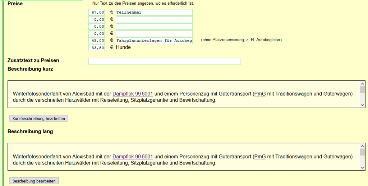
Task: Click scroll-up arrow in Beschreibung lang box
Action: (x=362, y=146)
